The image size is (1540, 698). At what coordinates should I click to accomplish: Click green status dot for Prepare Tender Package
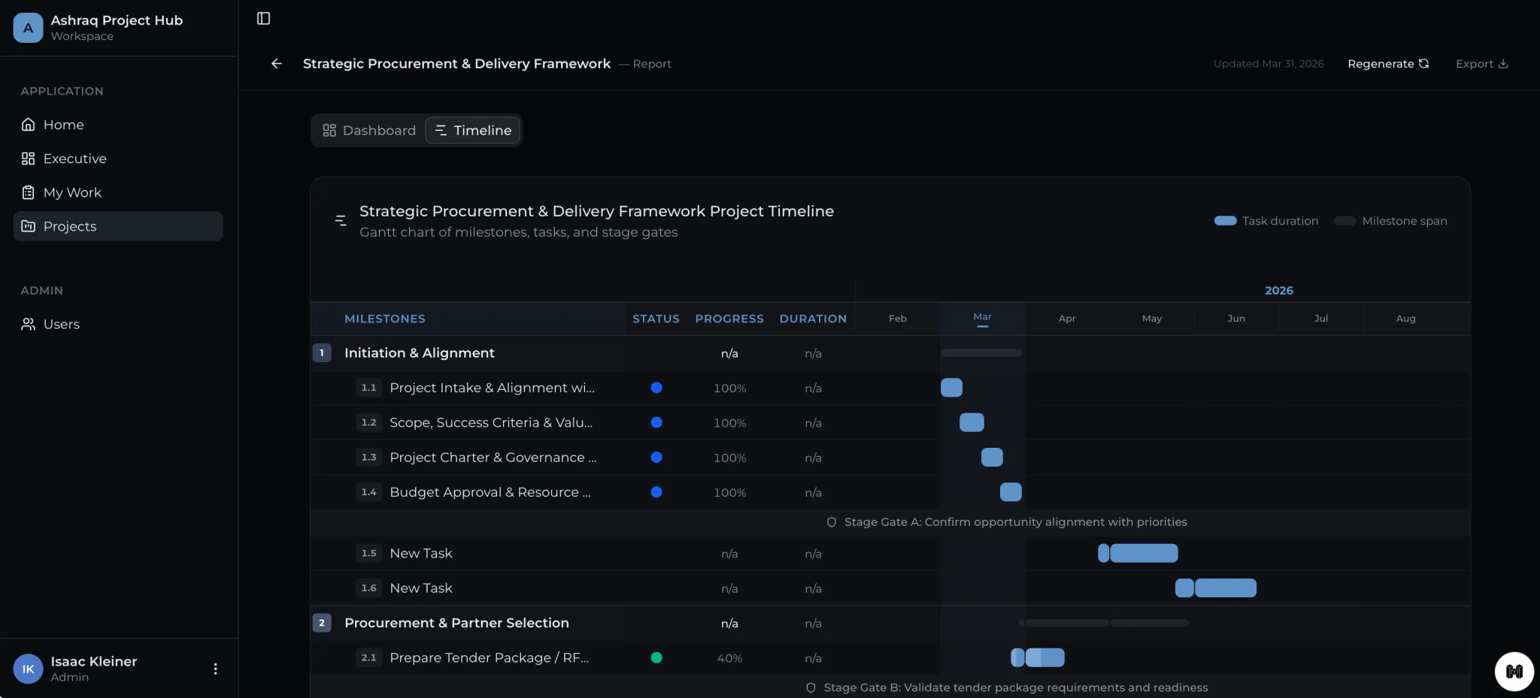pos(656,657)
